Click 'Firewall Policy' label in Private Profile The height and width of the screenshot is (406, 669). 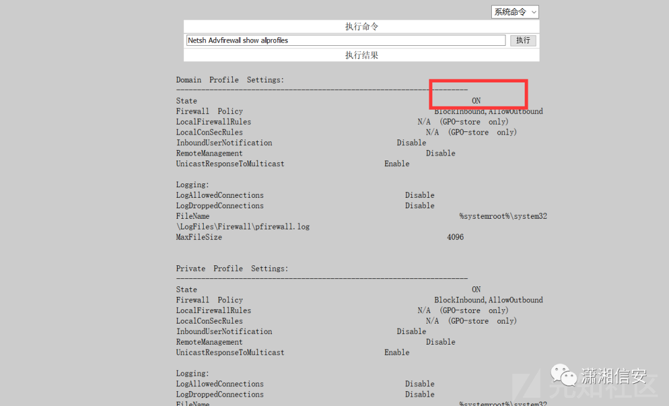tap(209, 300)
